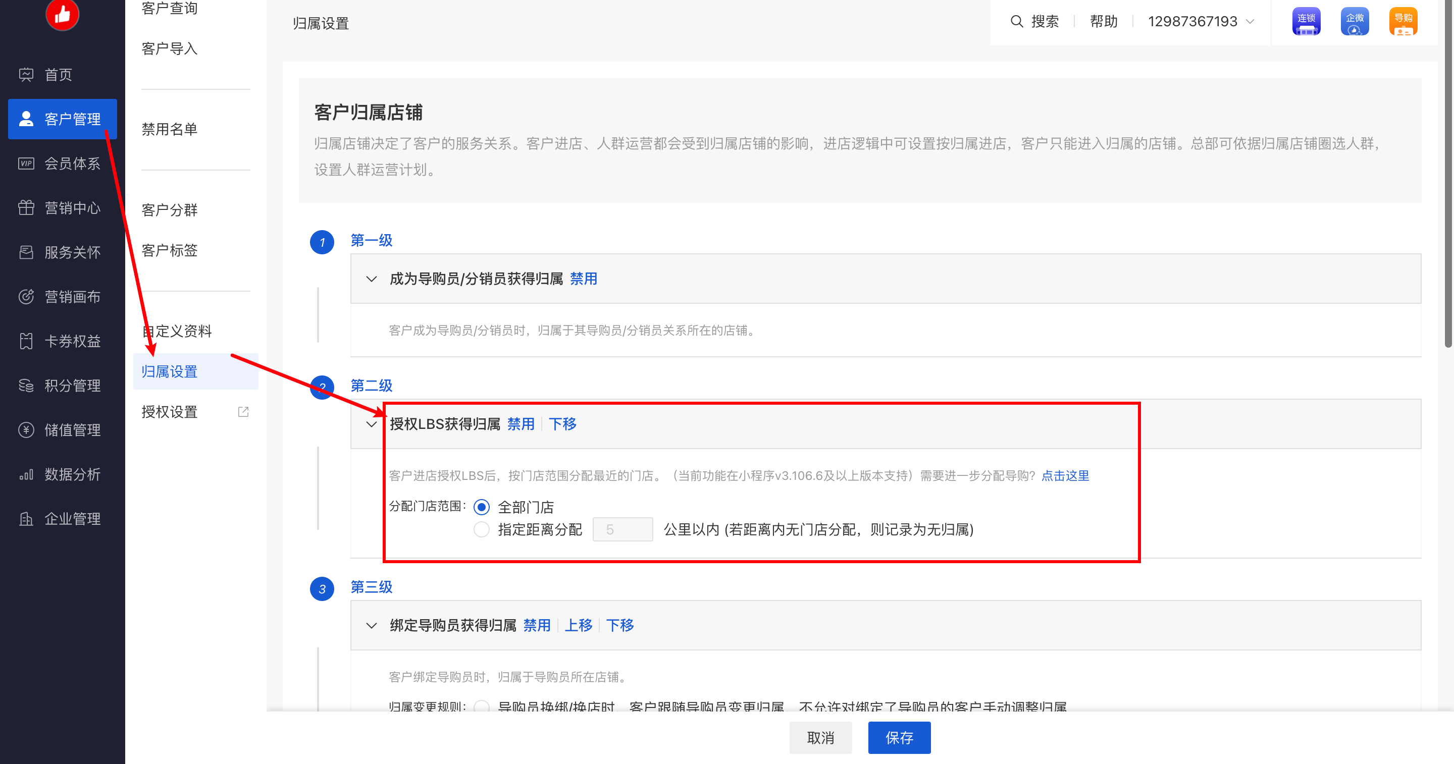
Task: Click 下移 for 授权LBS获得归属
Action: [562, 424]
